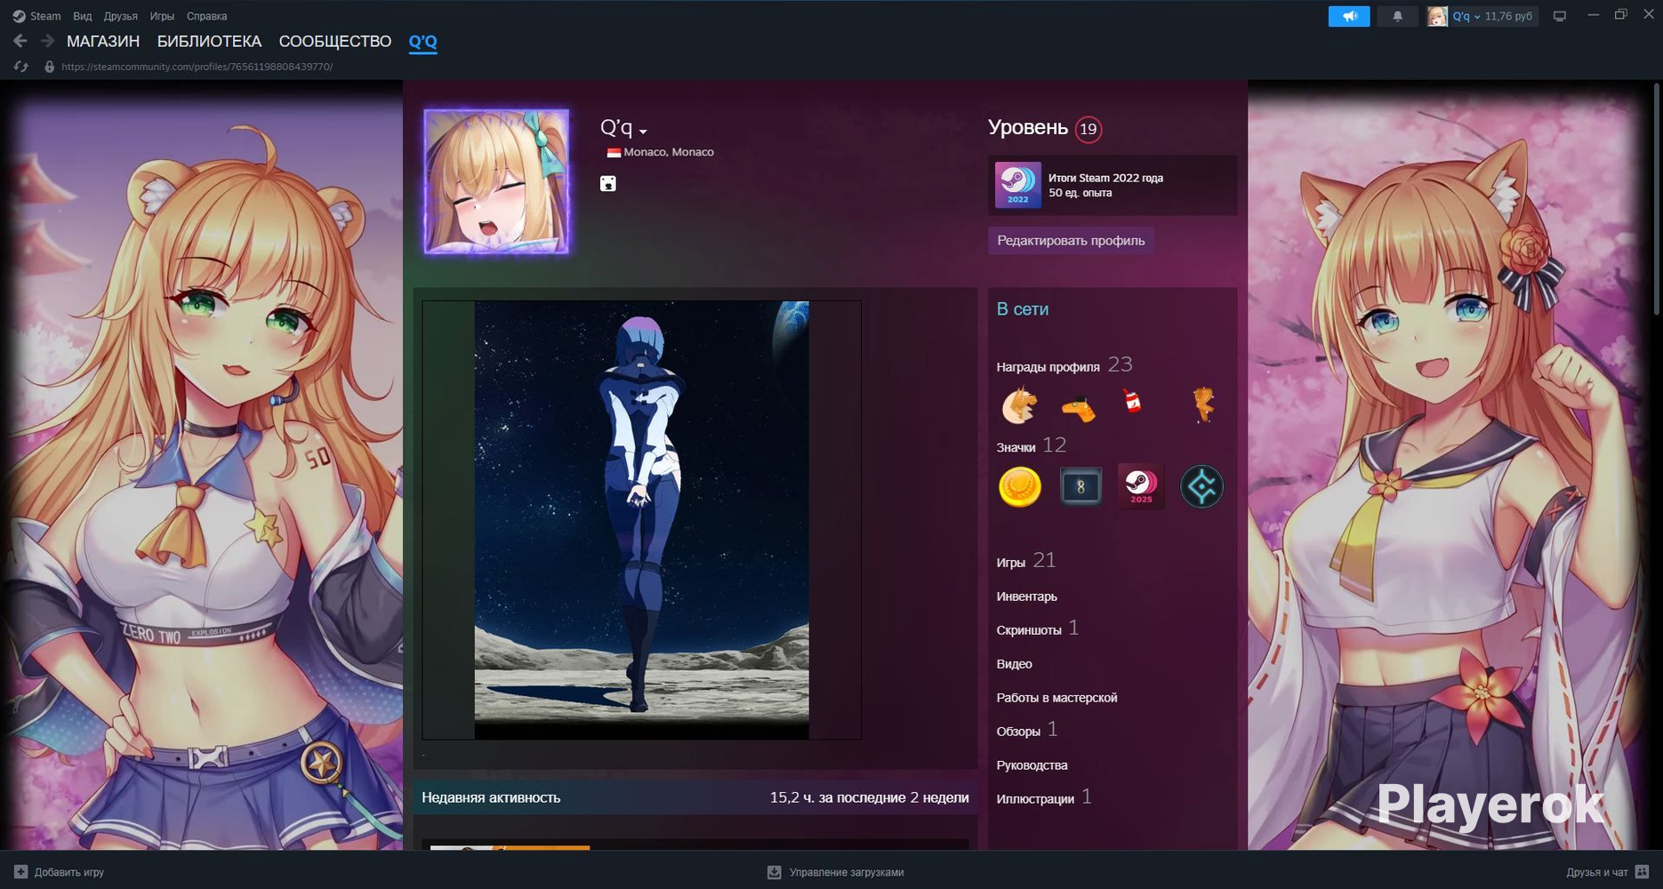1663x889 pixels.
Task: Go back with the left arrow
Action: click(x=20, y=41)
